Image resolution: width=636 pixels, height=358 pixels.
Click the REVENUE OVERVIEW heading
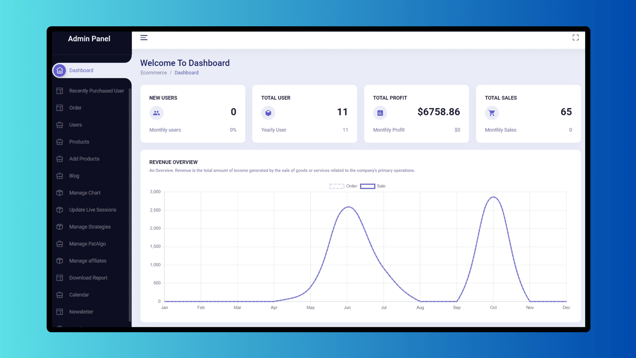pyautogui.click(x=173, y=162)
